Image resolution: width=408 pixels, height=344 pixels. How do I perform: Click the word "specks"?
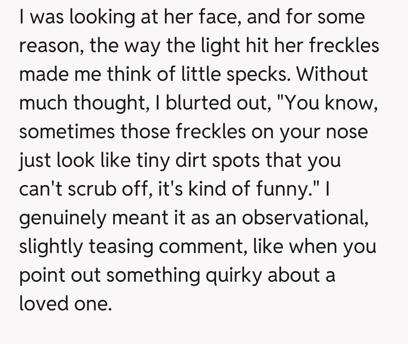click(259, 75)
